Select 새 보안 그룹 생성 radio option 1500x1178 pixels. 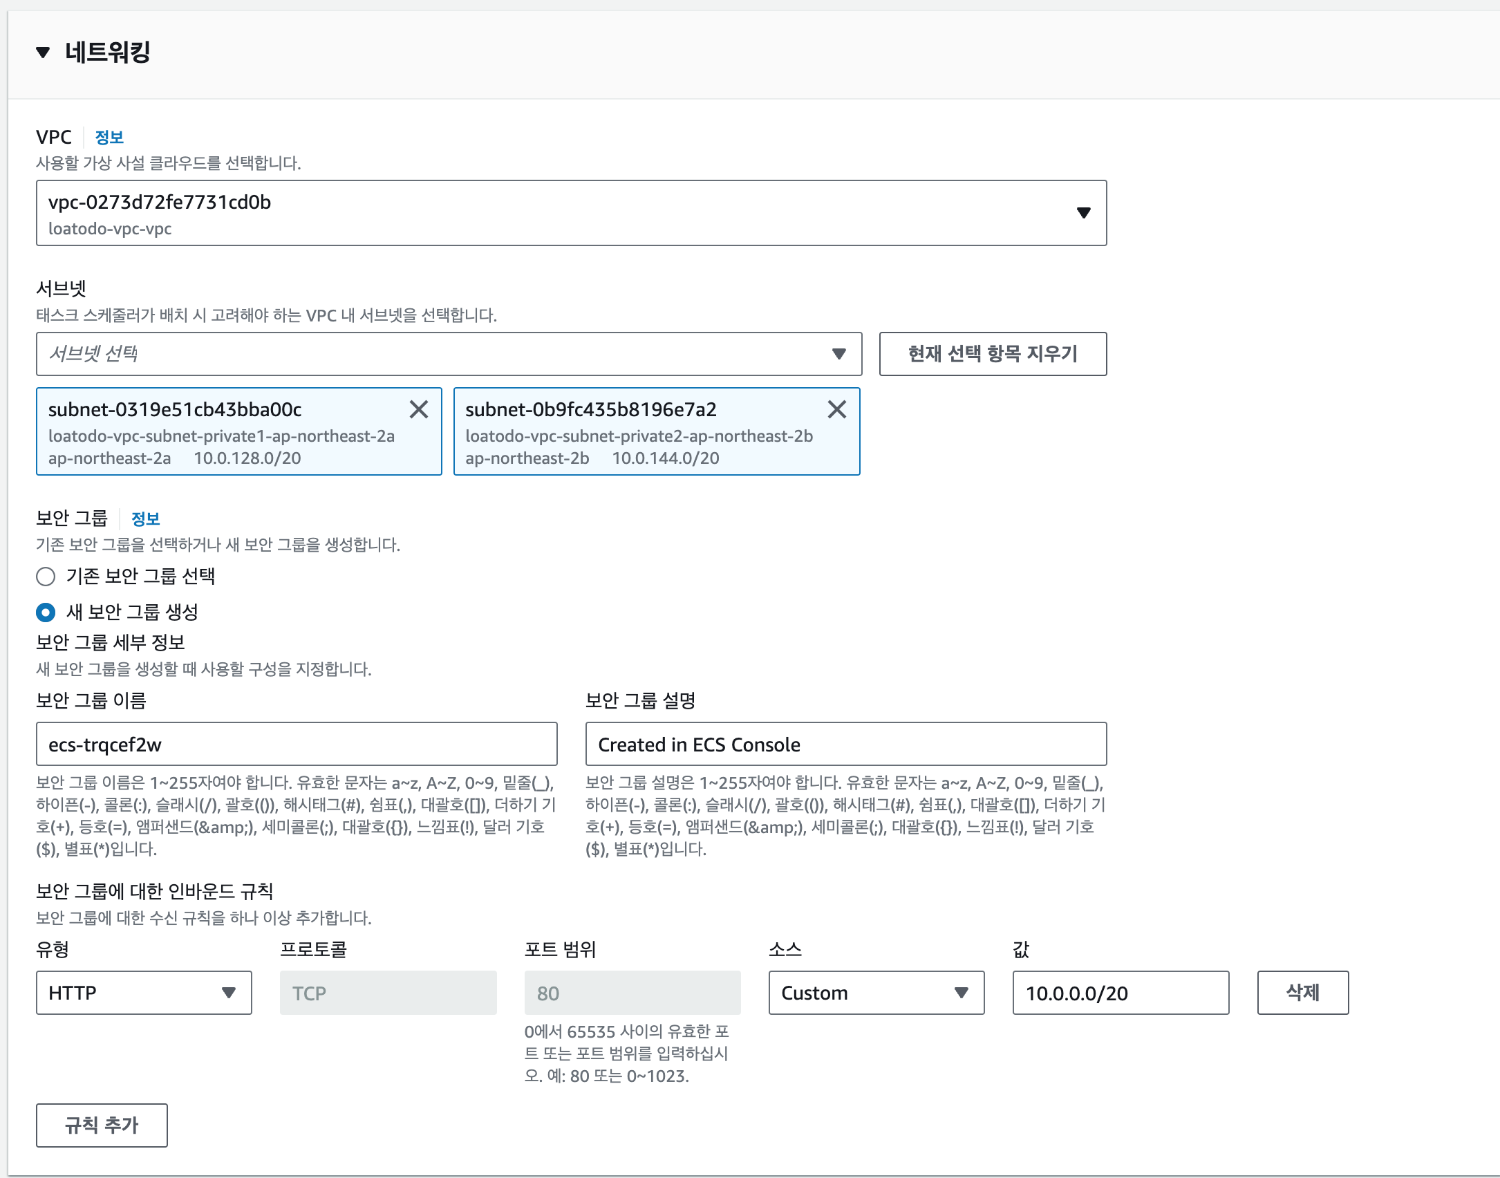[x=46, y=612]
